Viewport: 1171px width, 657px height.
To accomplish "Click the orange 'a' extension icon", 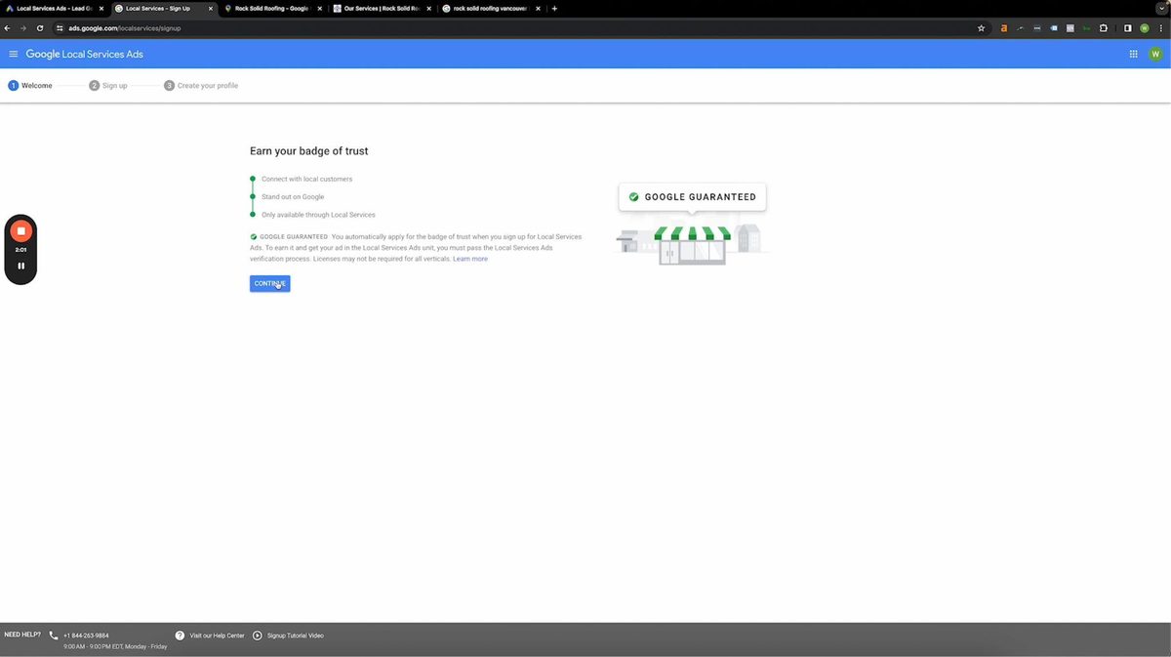I will coord(1003,28).
